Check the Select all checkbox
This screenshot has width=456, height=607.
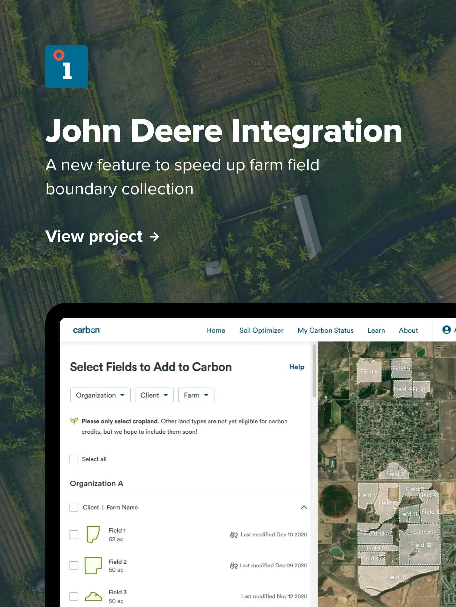[x=74, y=459]
